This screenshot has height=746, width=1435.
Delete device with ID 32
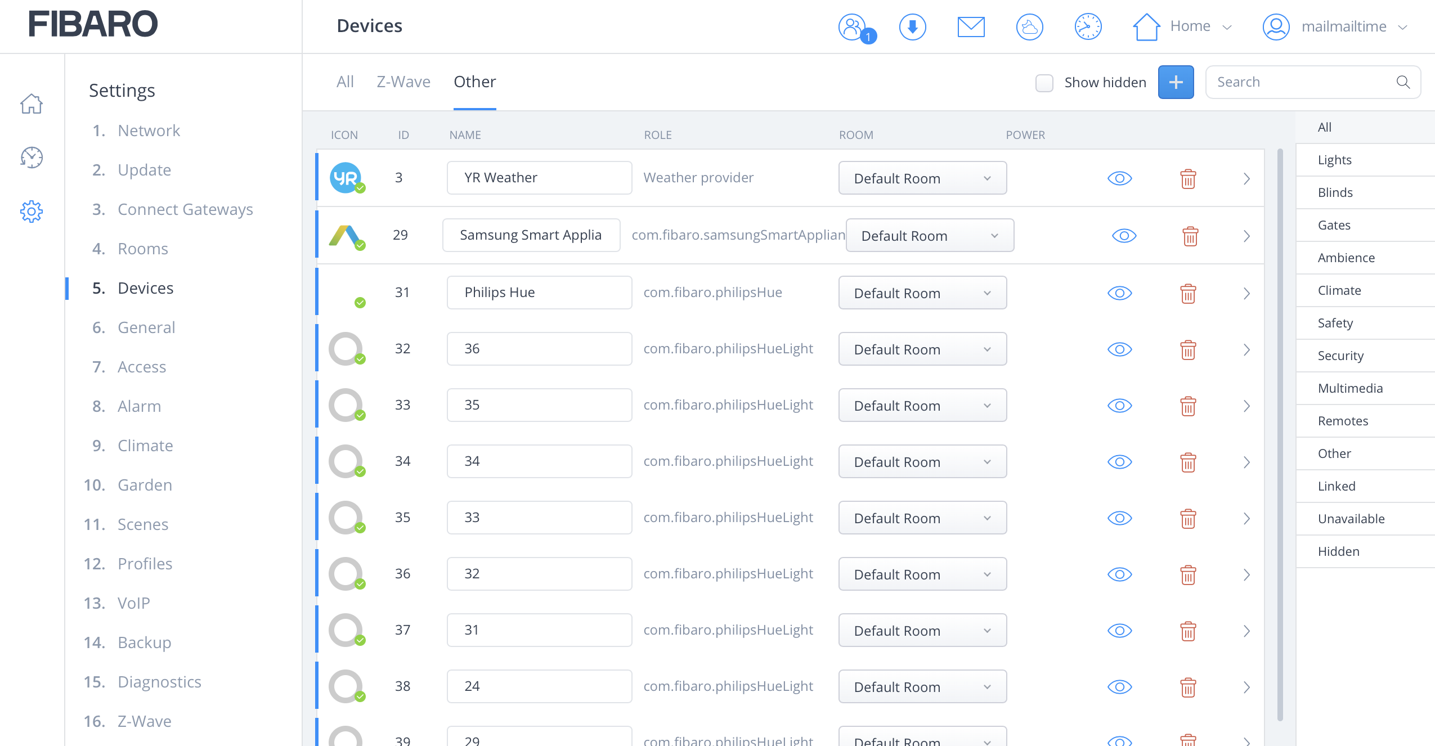tap(1188, 350)
